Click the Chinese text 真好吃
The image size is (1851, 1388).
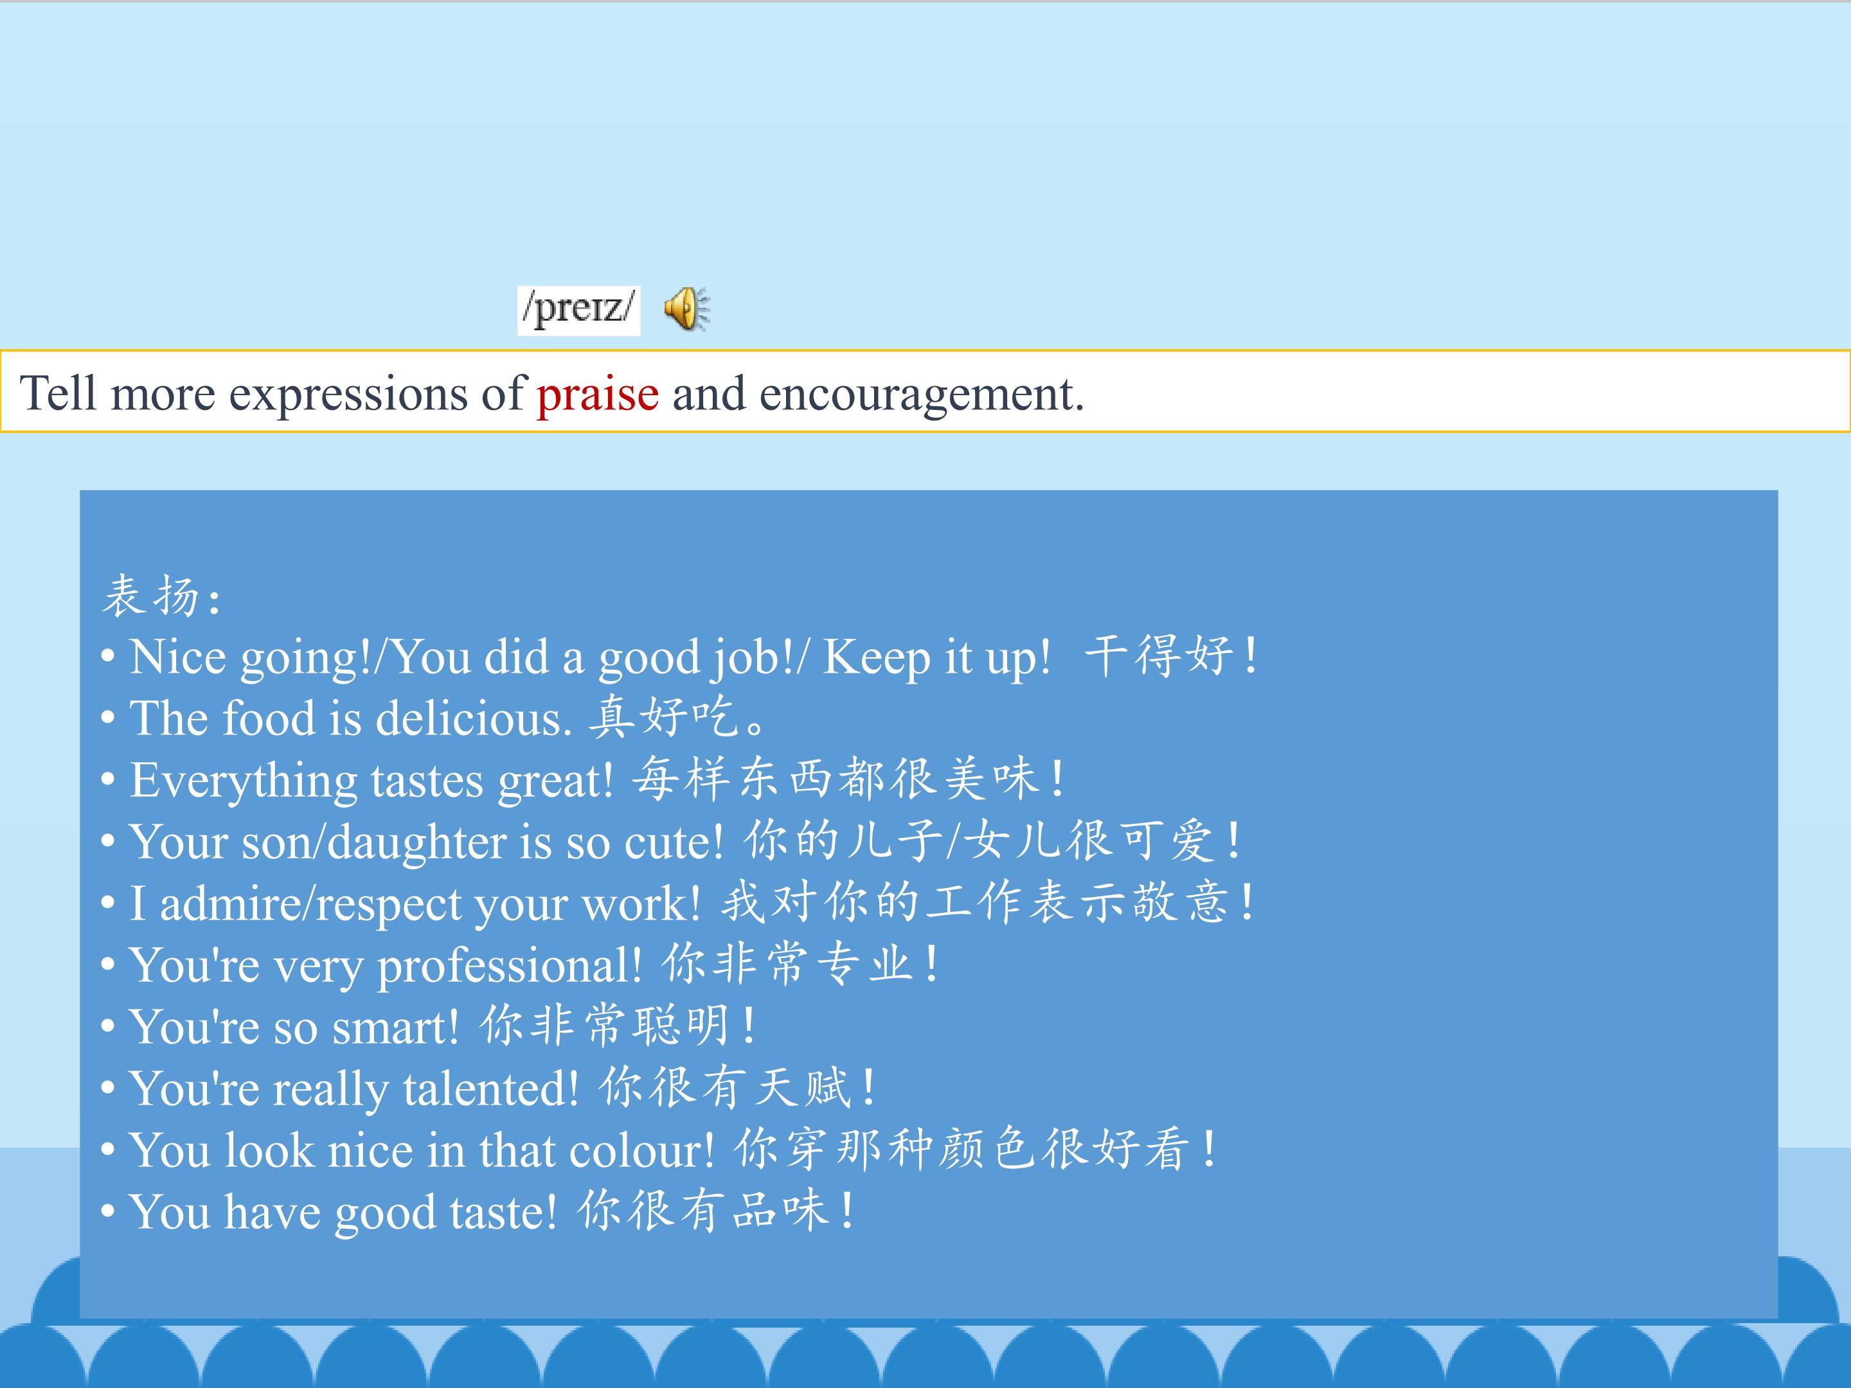678,717
